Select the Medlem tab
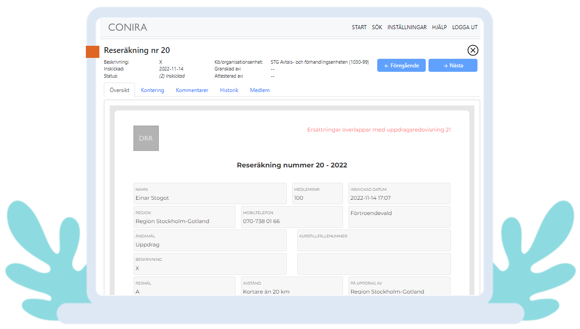Screen dimensions: 580x329 pyautogui.click(x=259, y=90)
